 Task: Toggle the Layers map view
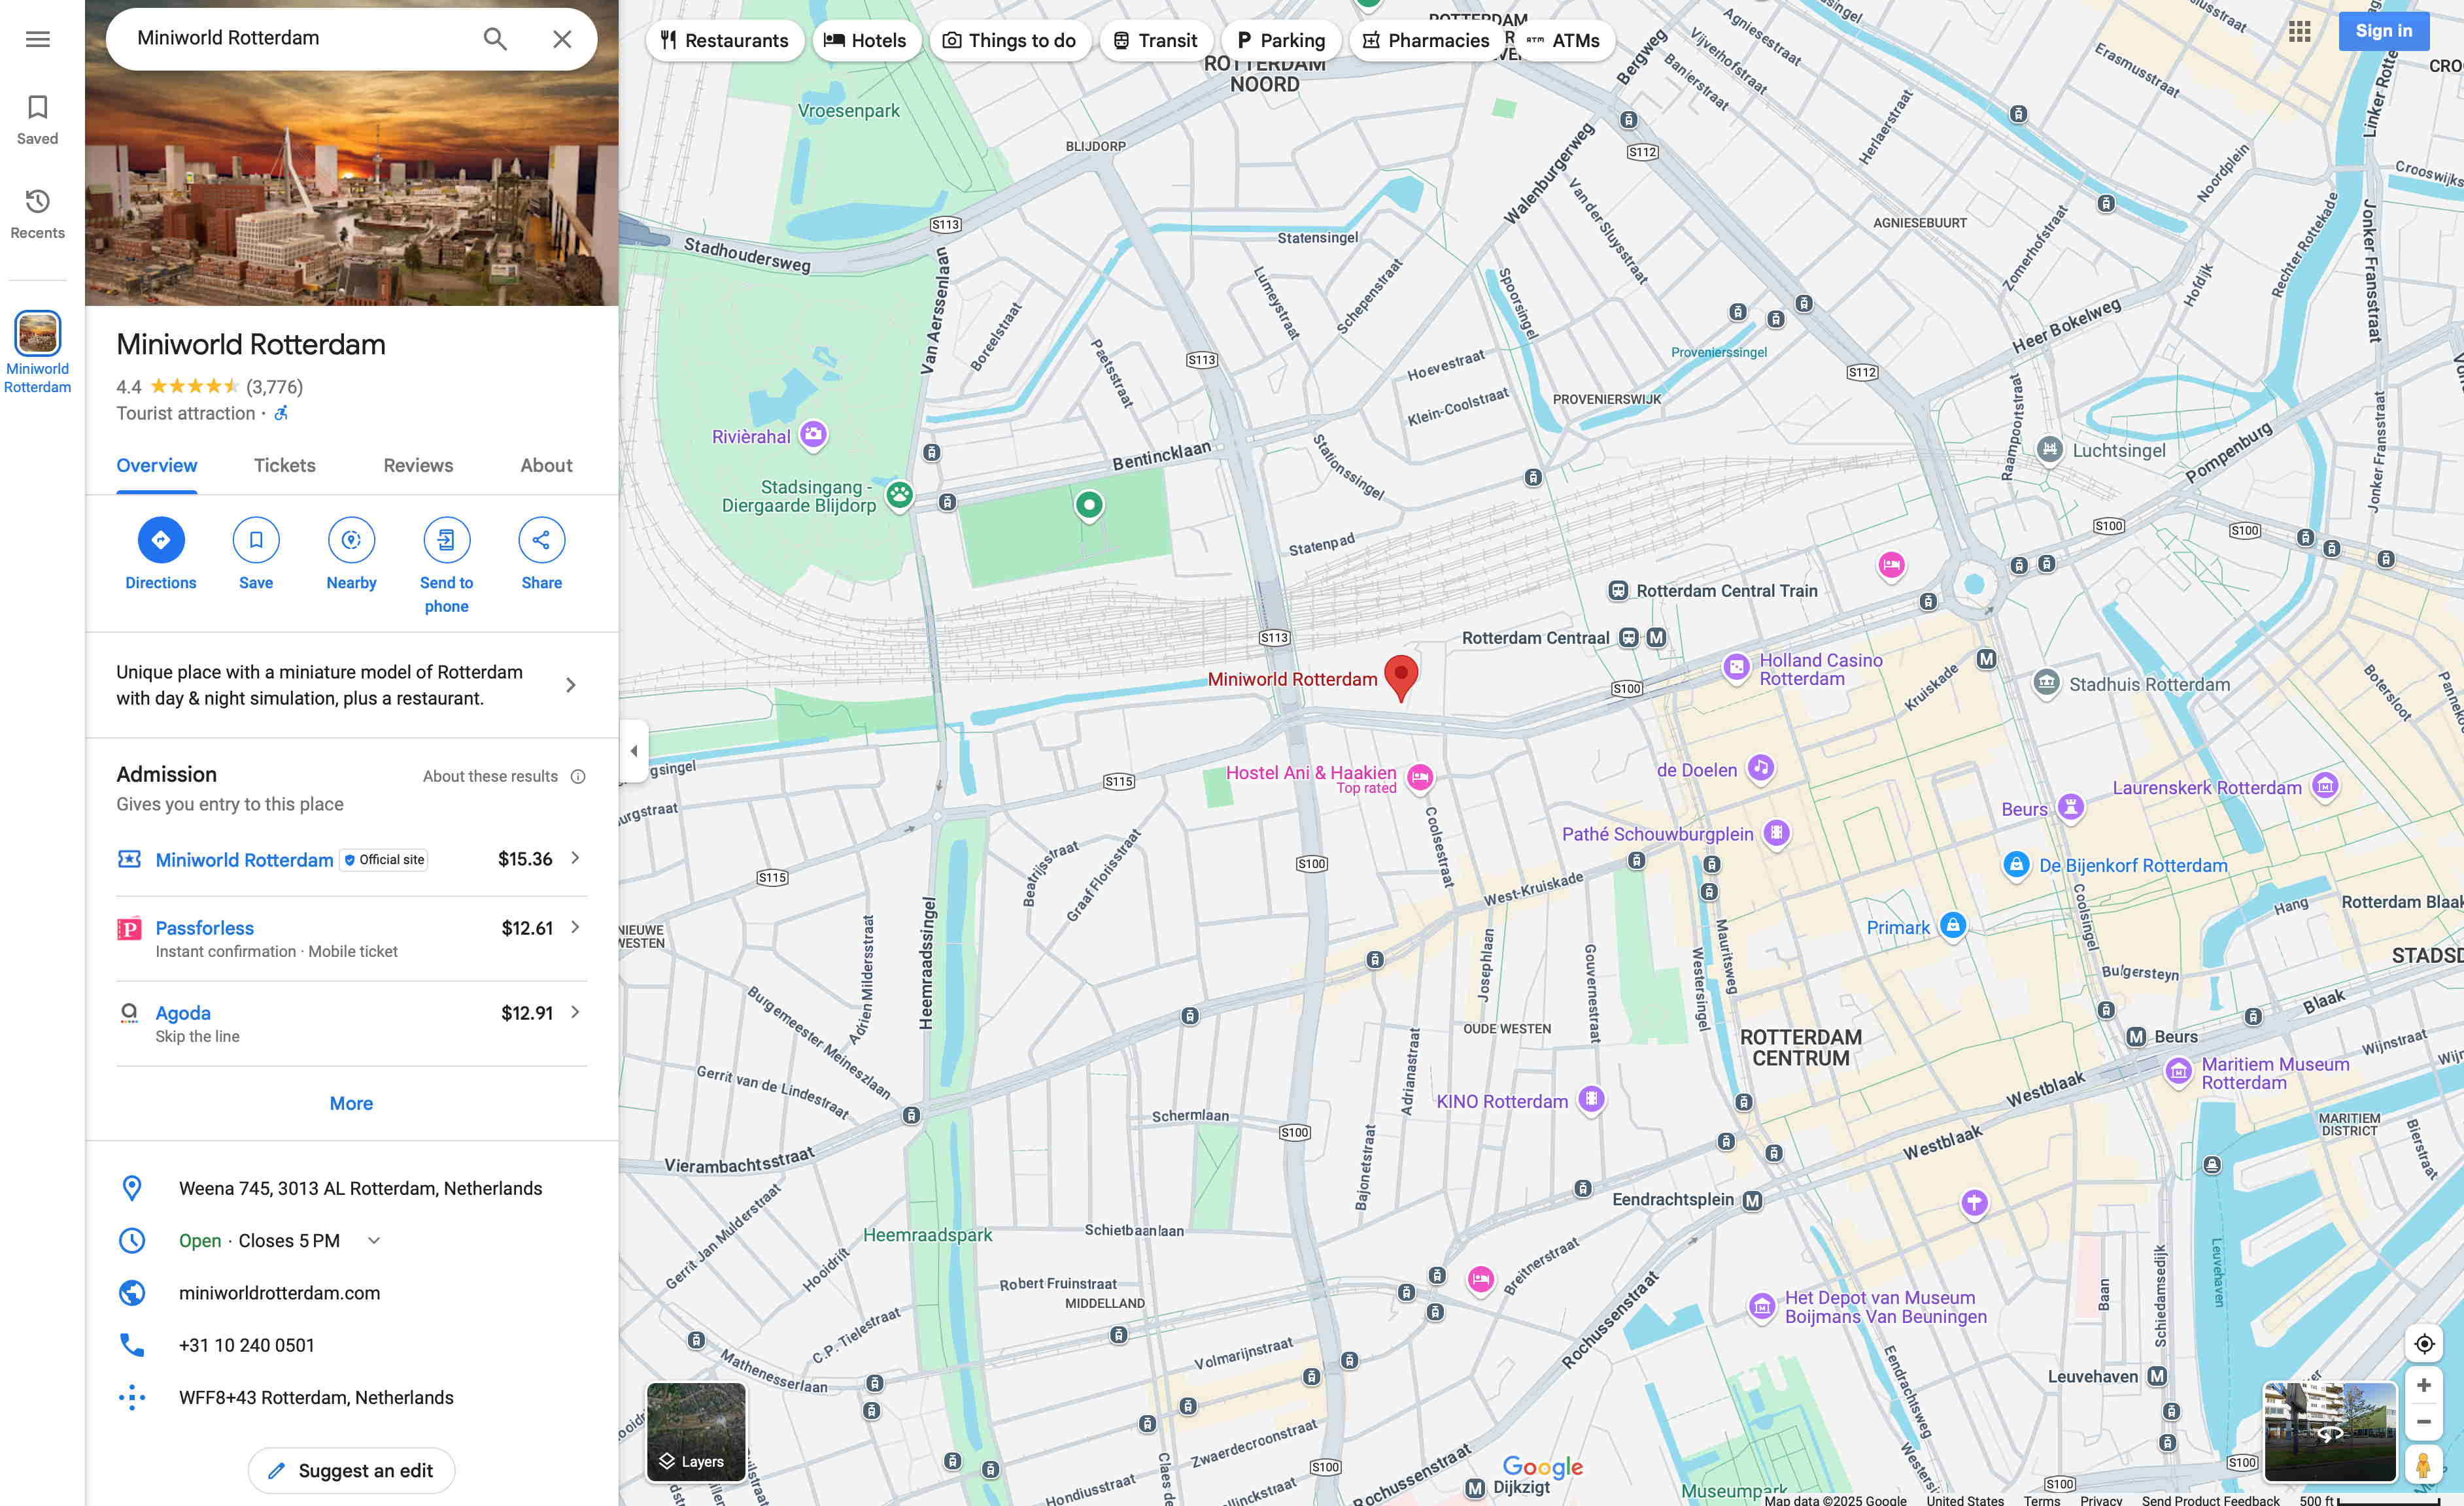(x=696, y=1431)
